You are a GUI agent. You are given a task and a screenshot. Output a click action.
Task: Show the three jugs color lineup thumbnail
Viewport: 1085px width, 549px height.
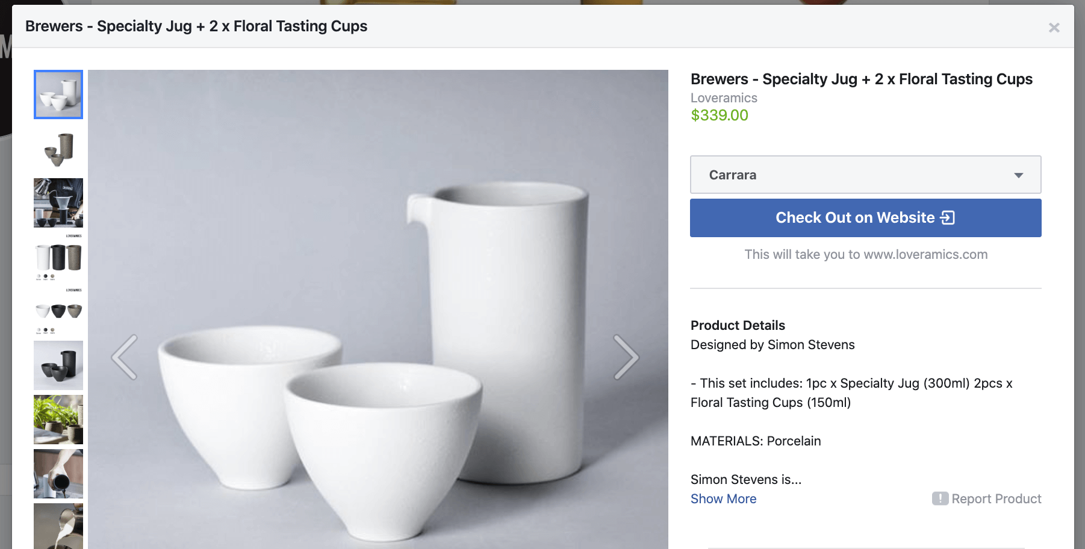(x=58, y=257)
